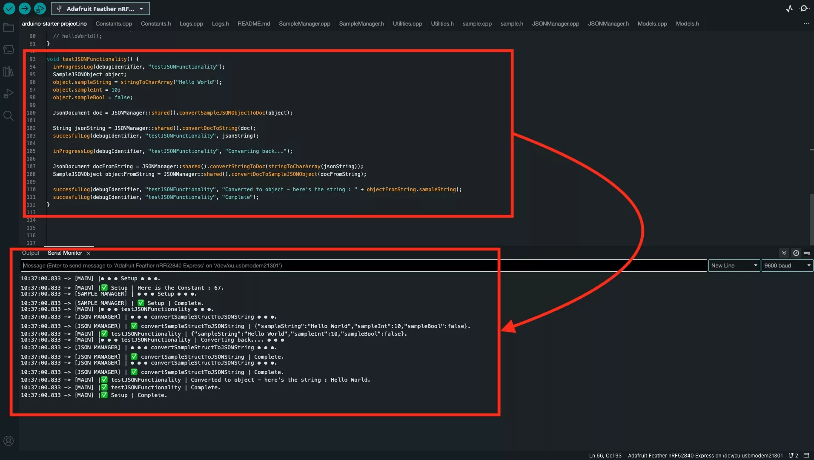
Task: Close the Serial Monitor tab
Action: tap(88, 253)
